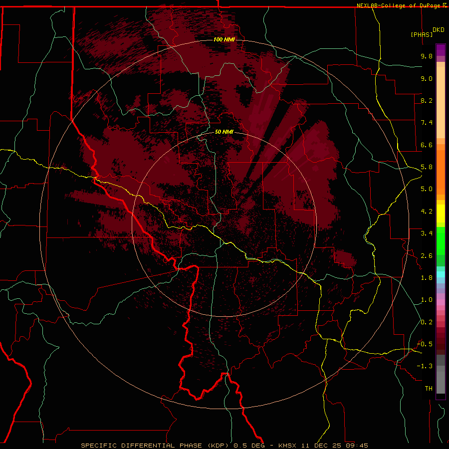Image resolution: width=449 pixels, height=449 pixels.
Task: Click the 0.2 value on the color scale
Action: point(427,322)
